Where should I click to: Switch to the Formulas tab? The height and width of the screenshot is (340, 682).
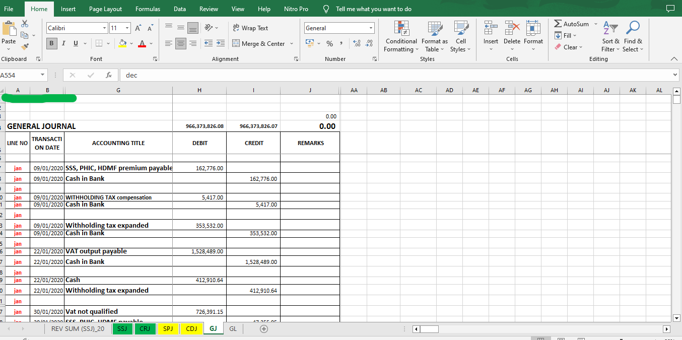coord(148,9)
